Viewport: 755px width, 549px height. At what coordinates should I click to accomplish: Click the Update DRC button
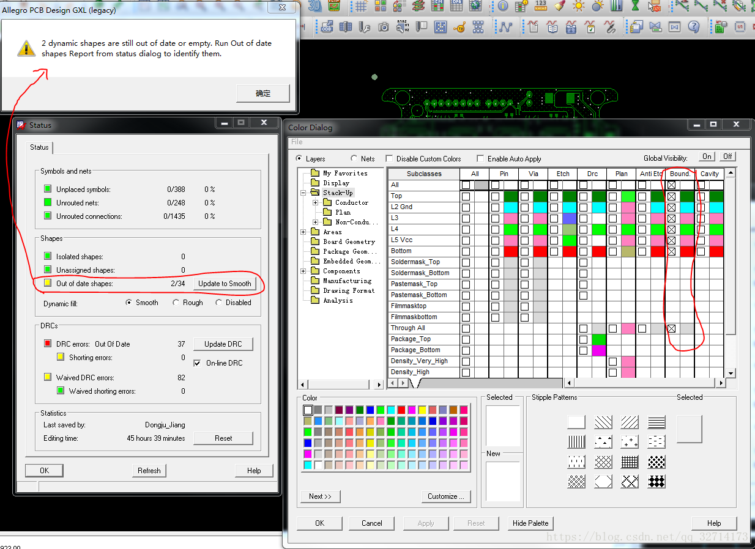(223, 344)
